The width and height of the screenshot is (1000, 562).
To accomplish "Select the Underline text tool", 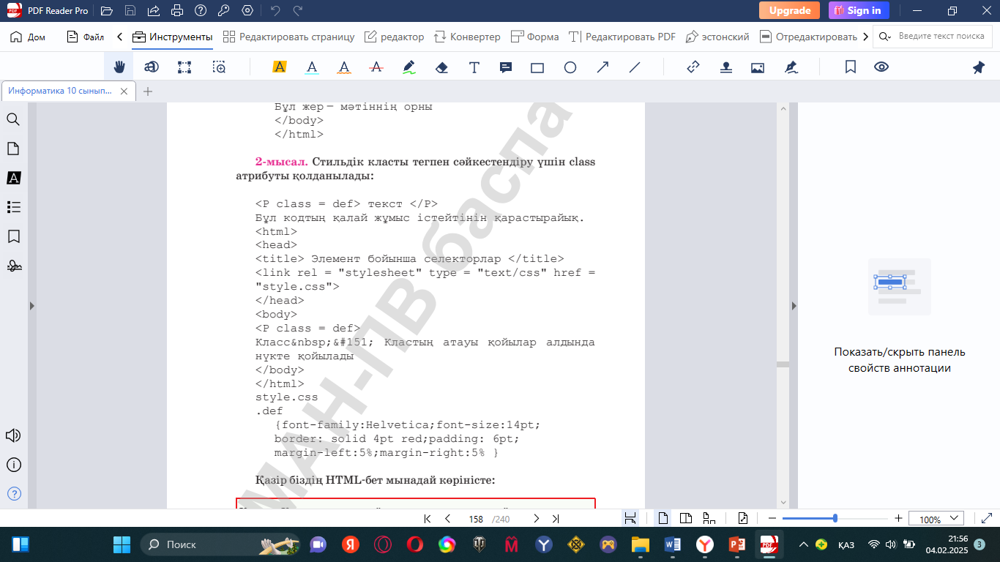I will tap(312, 67).
